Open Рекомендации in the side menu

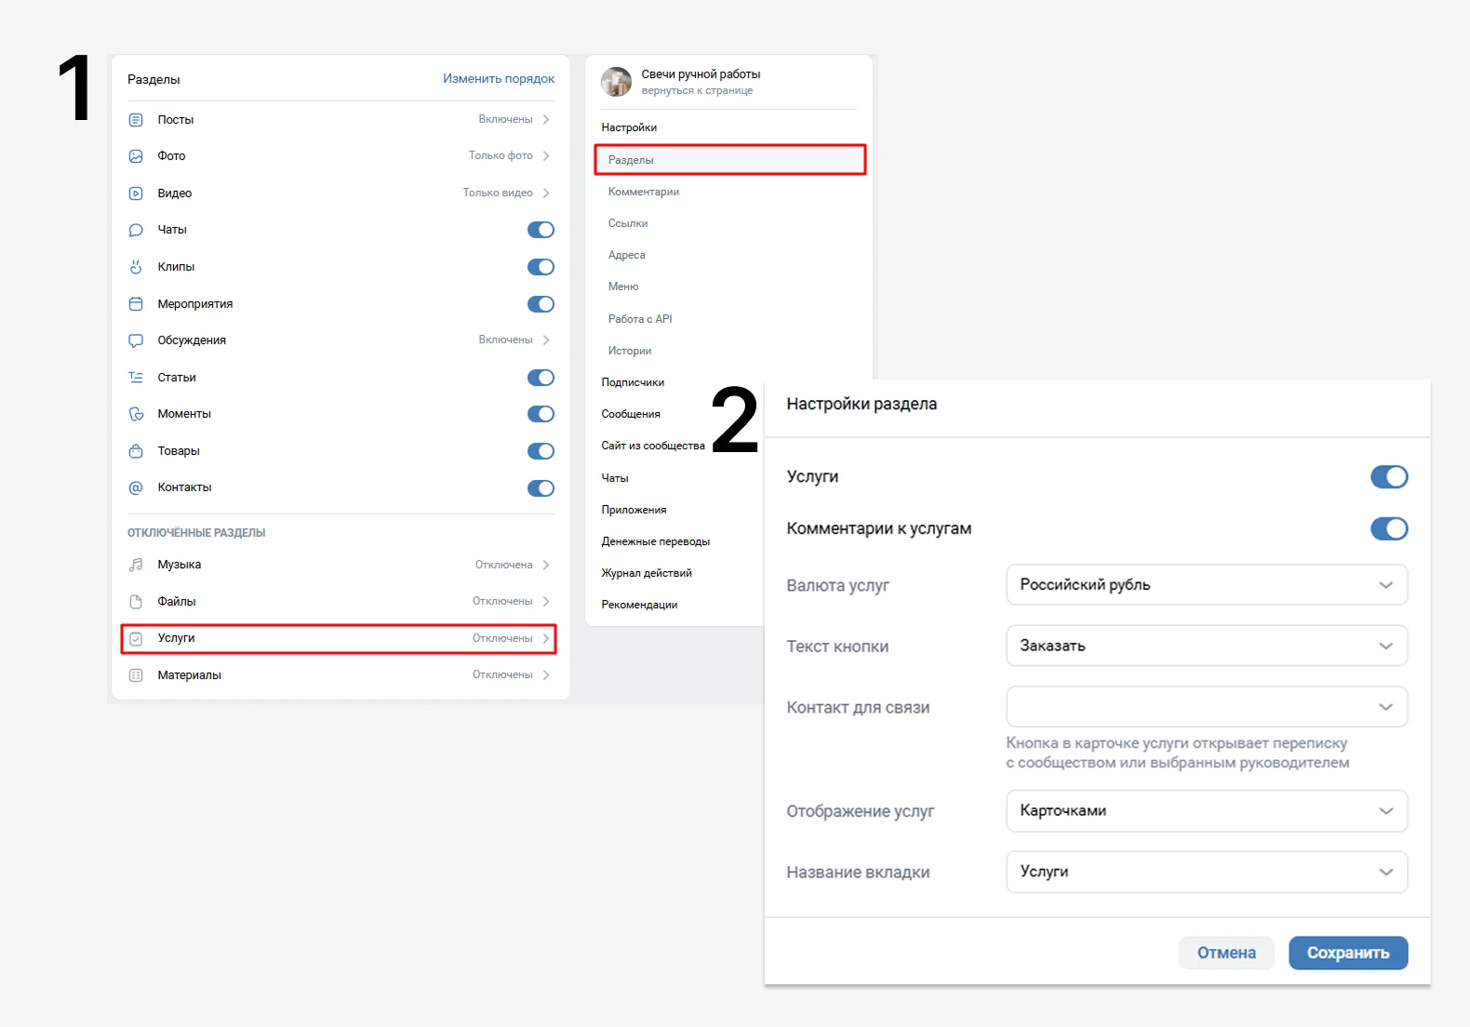tap(639, 605)
